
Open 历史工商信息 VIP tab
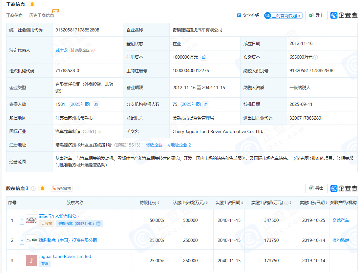click(42, 15)
